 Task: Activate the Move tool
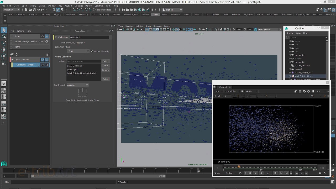(x=4, y=49)
